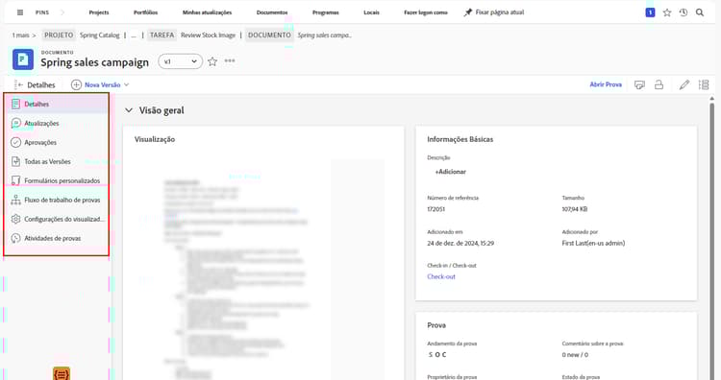The width and height of the screenshot is (721, 380).
Task: Go to Review Stock Image task breadcrumb
Action: coord(208,36)
